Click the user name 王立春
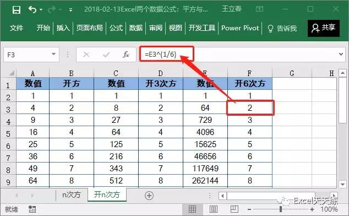 (232, 9)
